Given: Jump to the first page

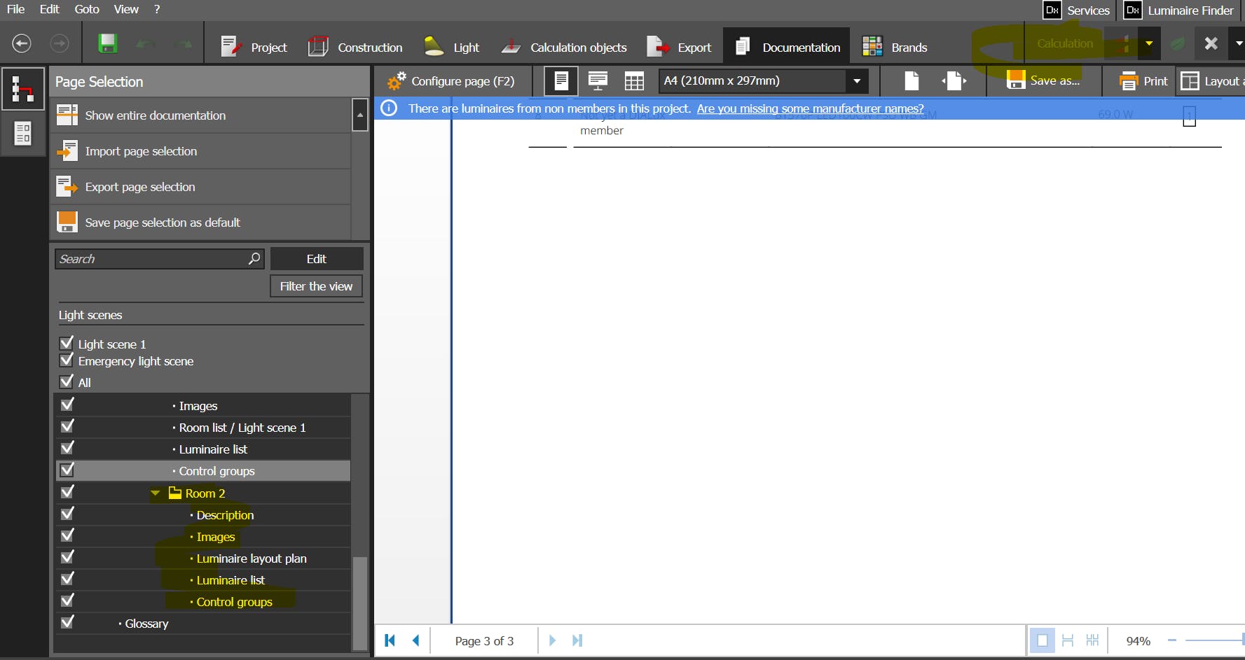Looking at the screenshot, I should 390,640.
